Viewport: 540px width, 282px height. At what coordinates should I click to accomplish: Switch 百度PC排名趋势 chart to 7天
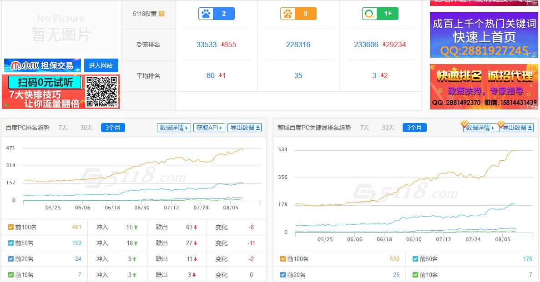pyautogui.click(x=63, y=128)
